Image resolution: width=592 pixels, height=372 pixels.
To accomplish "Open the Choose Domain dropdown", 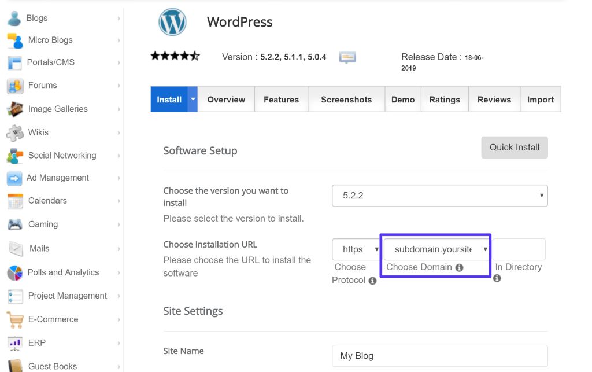I will 437,249.
